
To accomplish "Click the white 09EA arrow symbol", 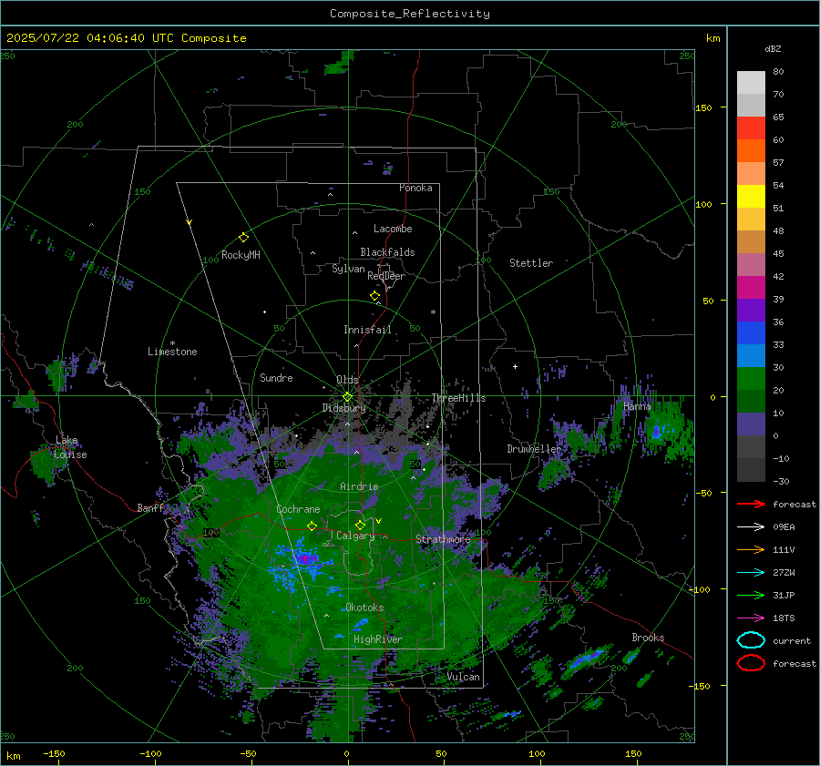I will point(751,527).
